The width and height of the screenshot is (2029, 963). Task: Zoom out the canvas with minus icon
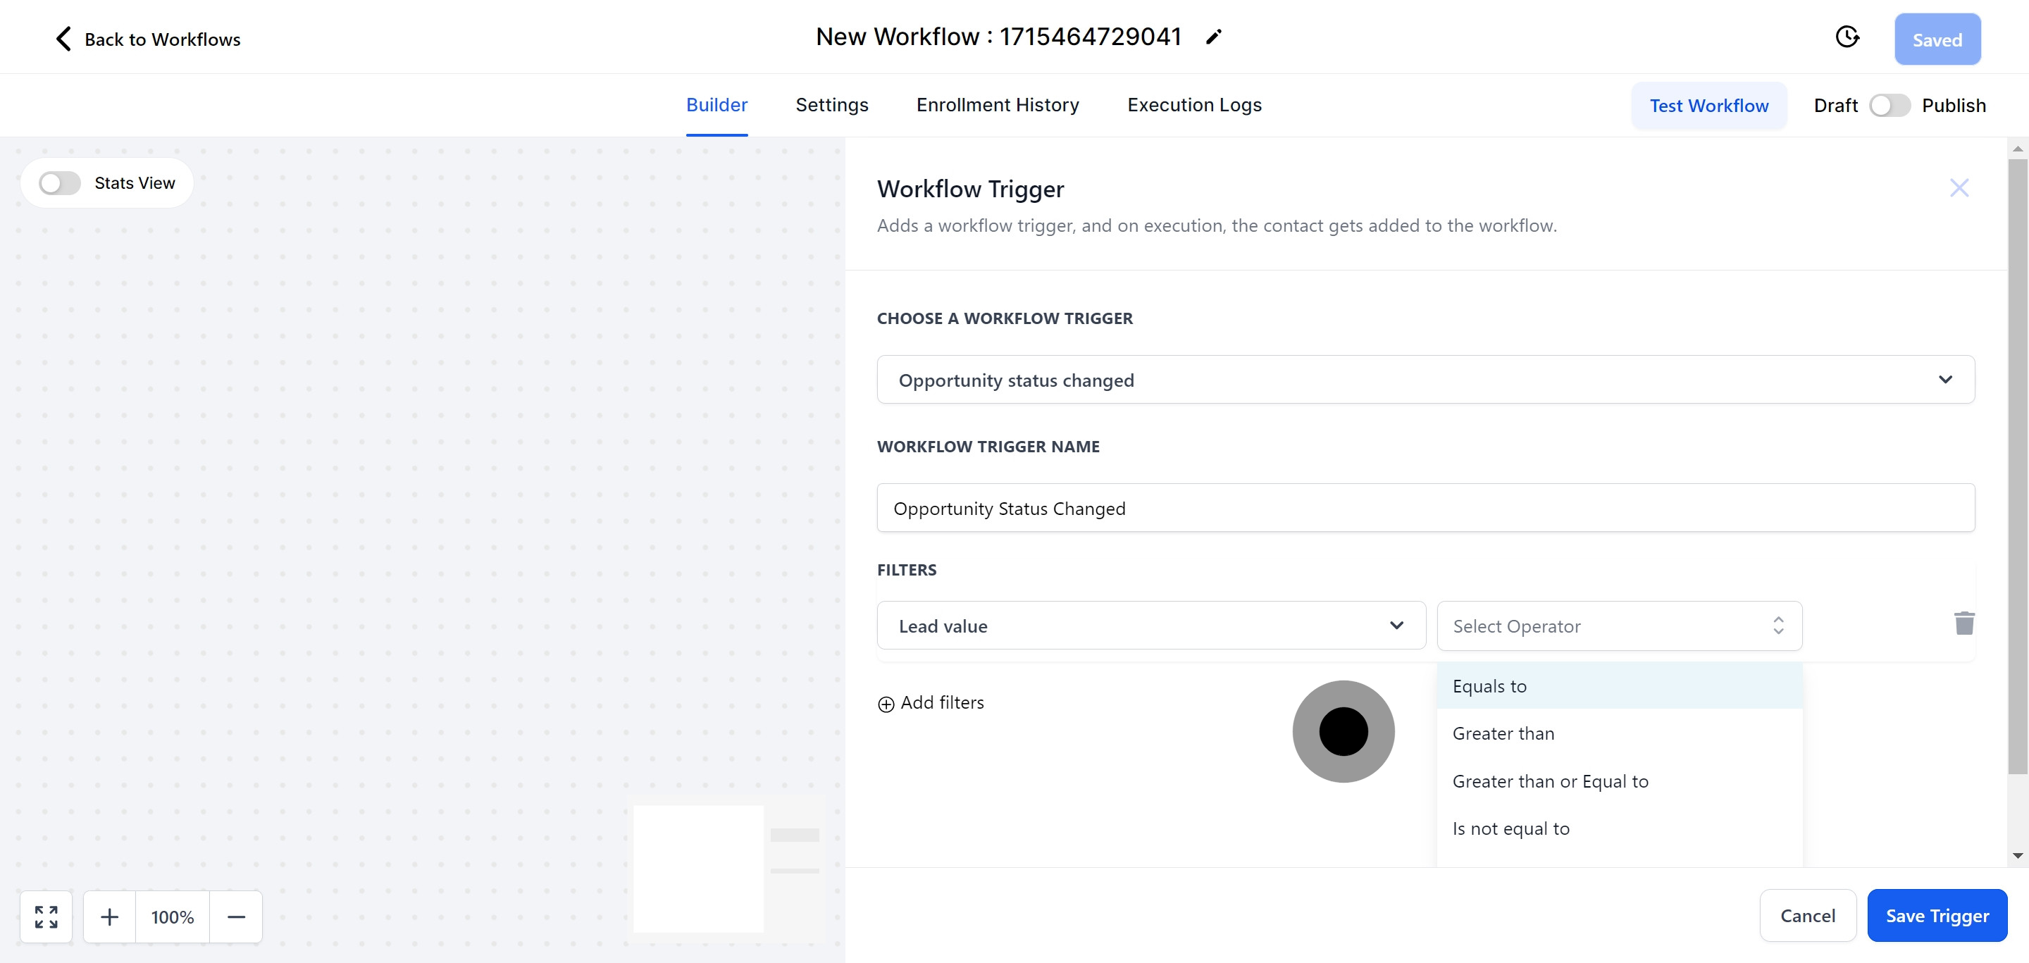[236, 917]
